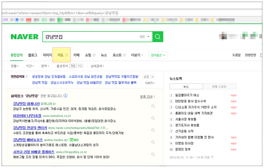Open the 등록 안내 link
The width and height of the screenshot is (264, 168).
point(146,96)
